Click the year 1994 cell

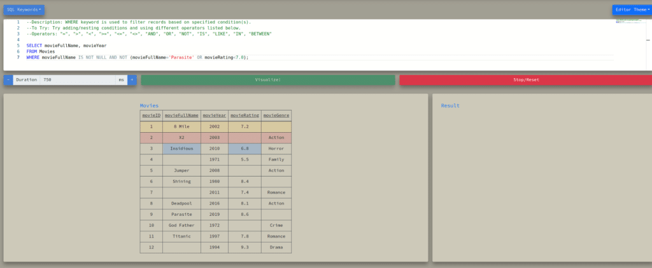(215, 247)
